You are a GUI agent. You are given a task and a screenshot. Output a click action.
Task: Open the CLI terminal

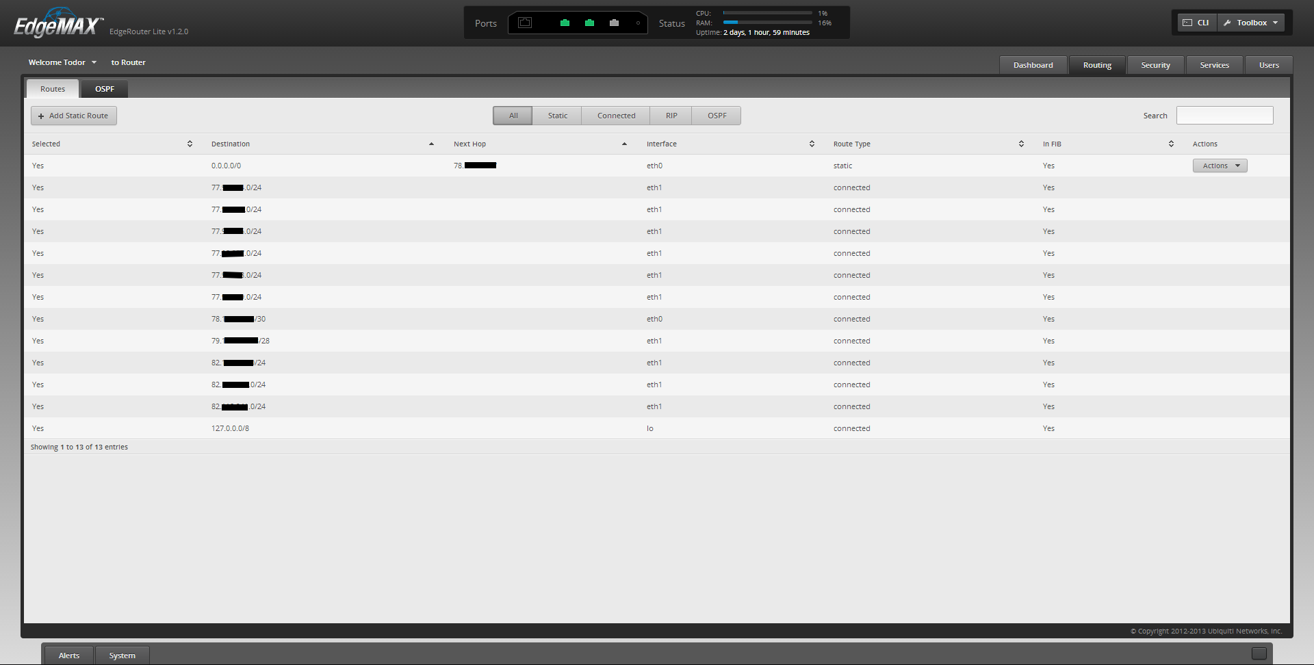1196,23
